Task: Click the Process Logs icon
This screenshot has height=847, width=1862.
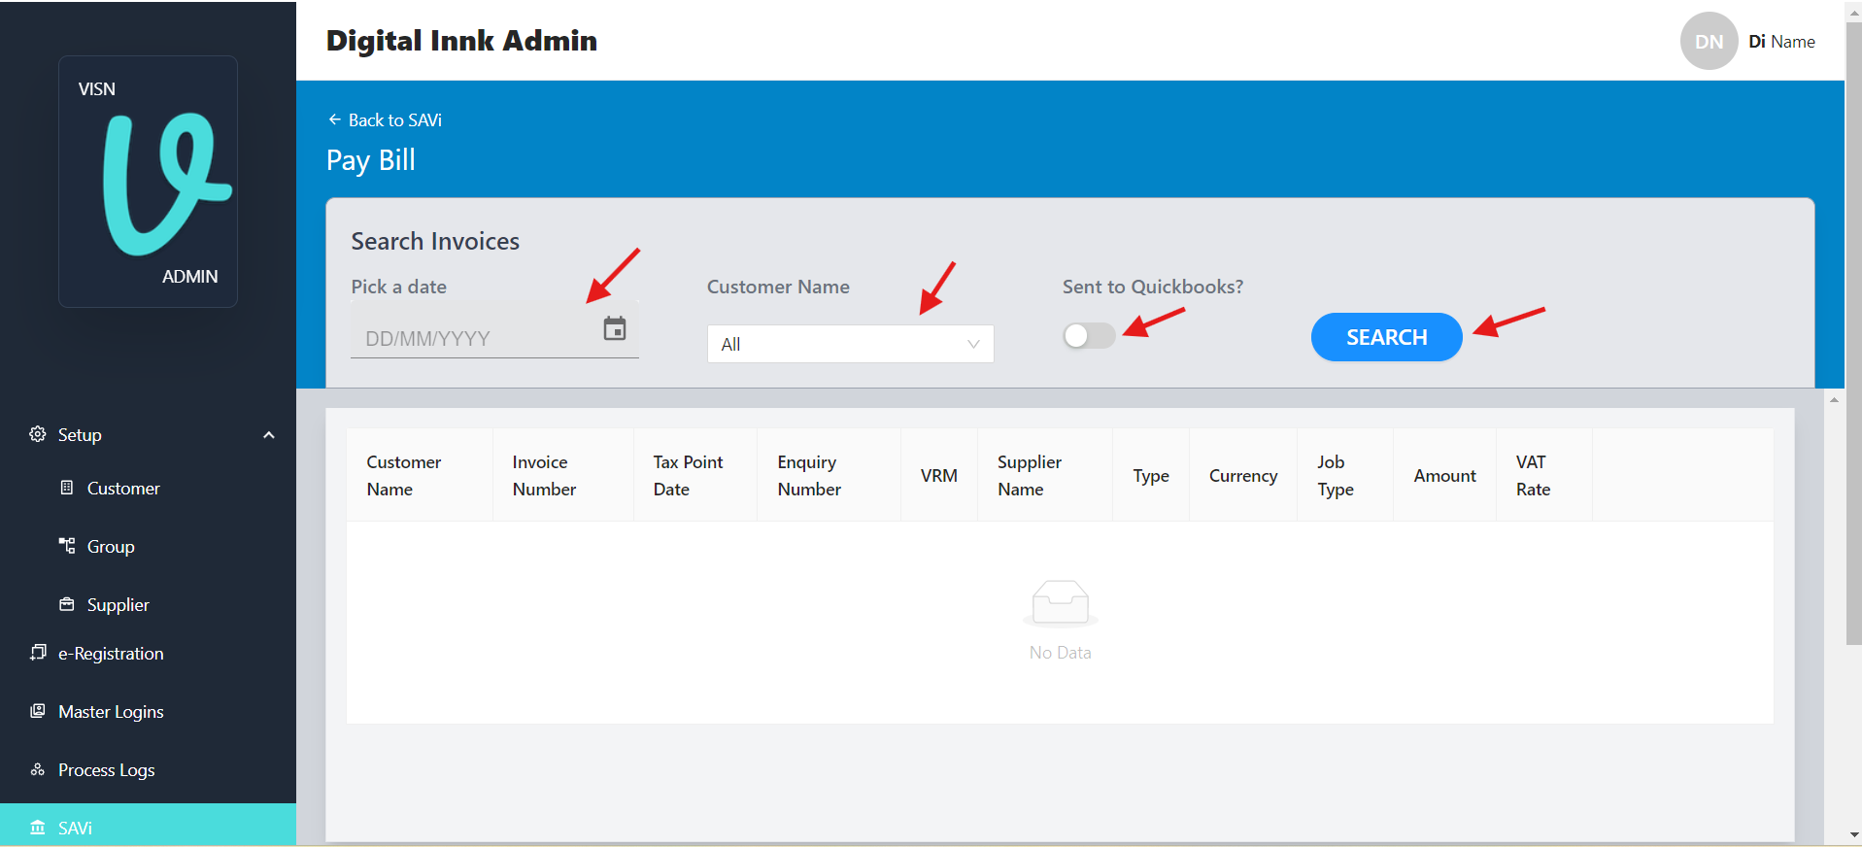Action: pyautogui.click(x=38, y=769)
